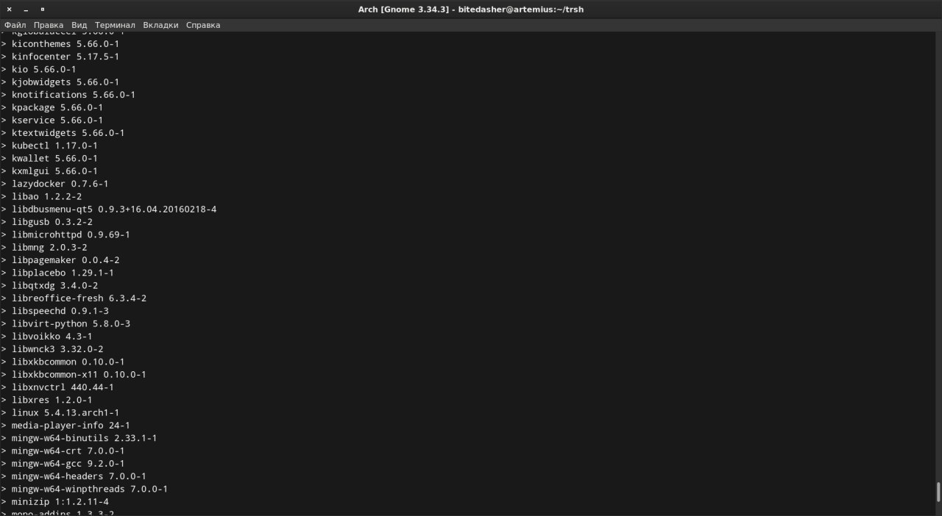Click the line 'libxnvctrl 440.44-1'

[63, 387]
